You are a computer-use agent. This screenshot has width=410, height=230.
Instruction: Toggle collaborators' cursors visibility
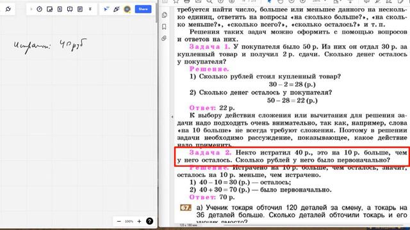click(x=106, y=9)
